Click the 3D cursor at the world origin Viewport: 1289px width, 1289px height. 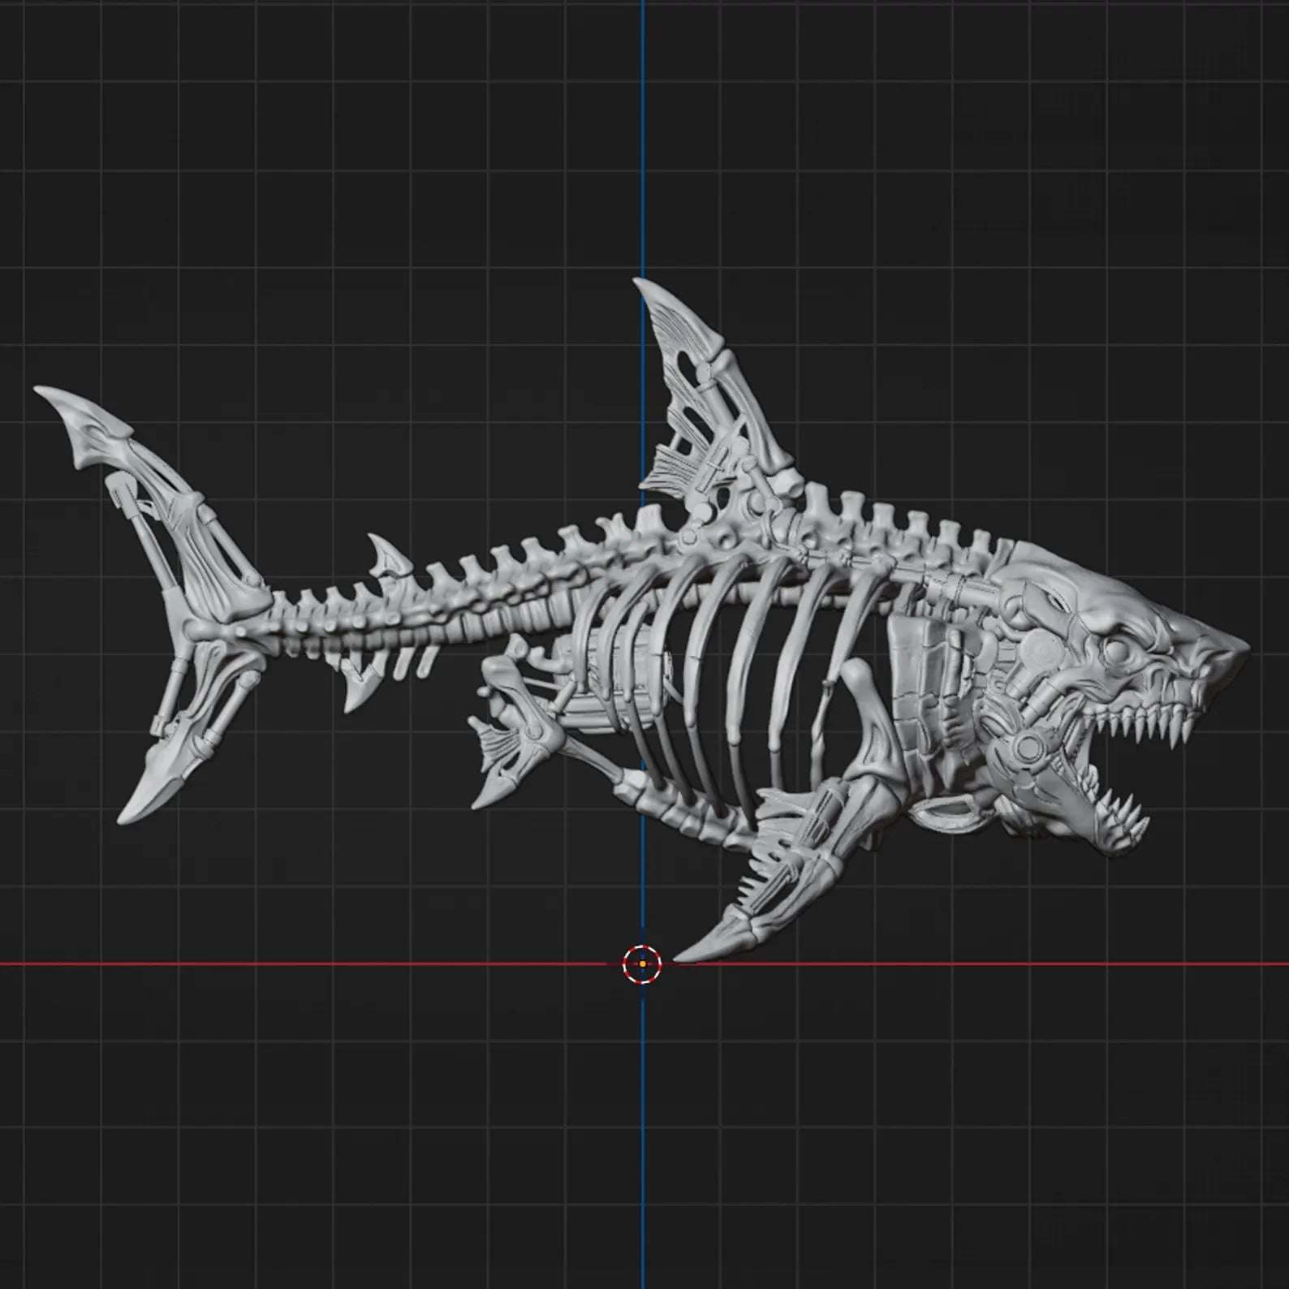coord(641,964)
